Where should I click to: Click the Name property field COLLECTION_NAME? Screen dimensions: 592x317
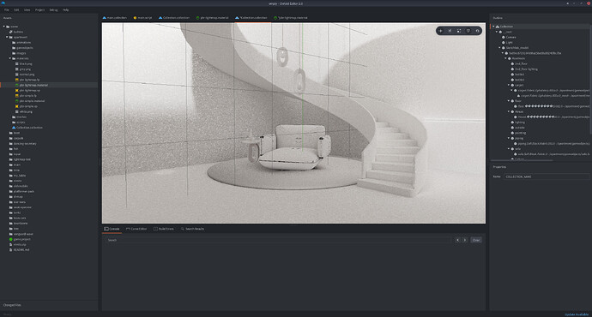click(x=547, y=176)
